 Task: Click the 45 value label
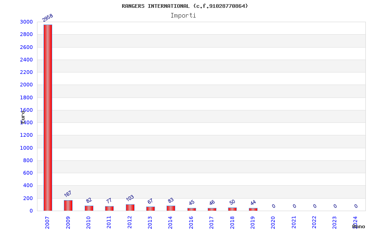click(191, 202)
